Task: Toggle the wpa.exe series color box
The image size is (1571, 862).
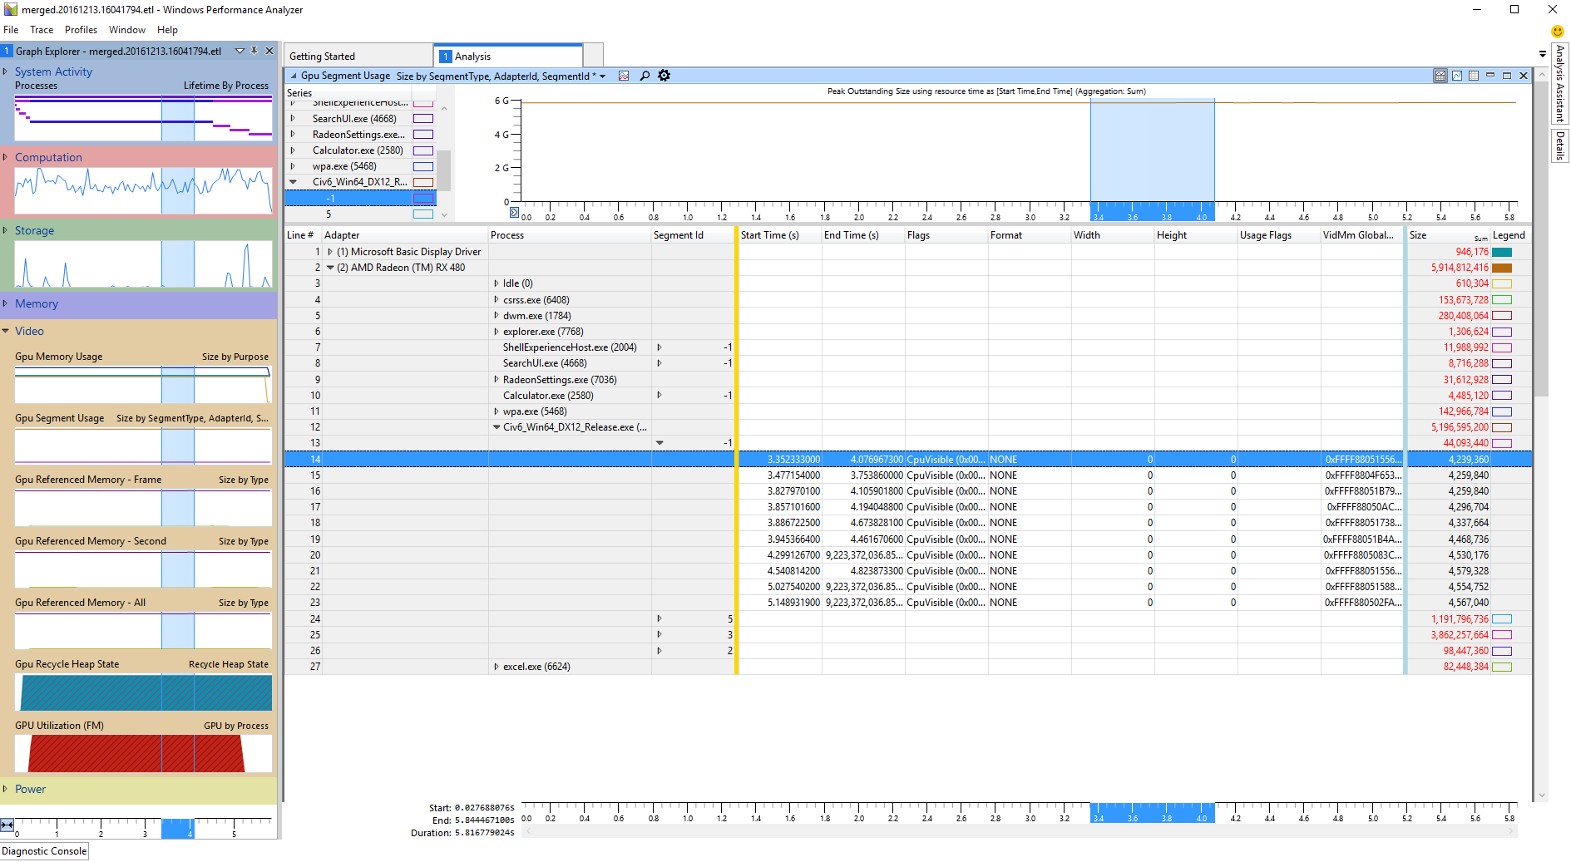Action: (423, 166)
